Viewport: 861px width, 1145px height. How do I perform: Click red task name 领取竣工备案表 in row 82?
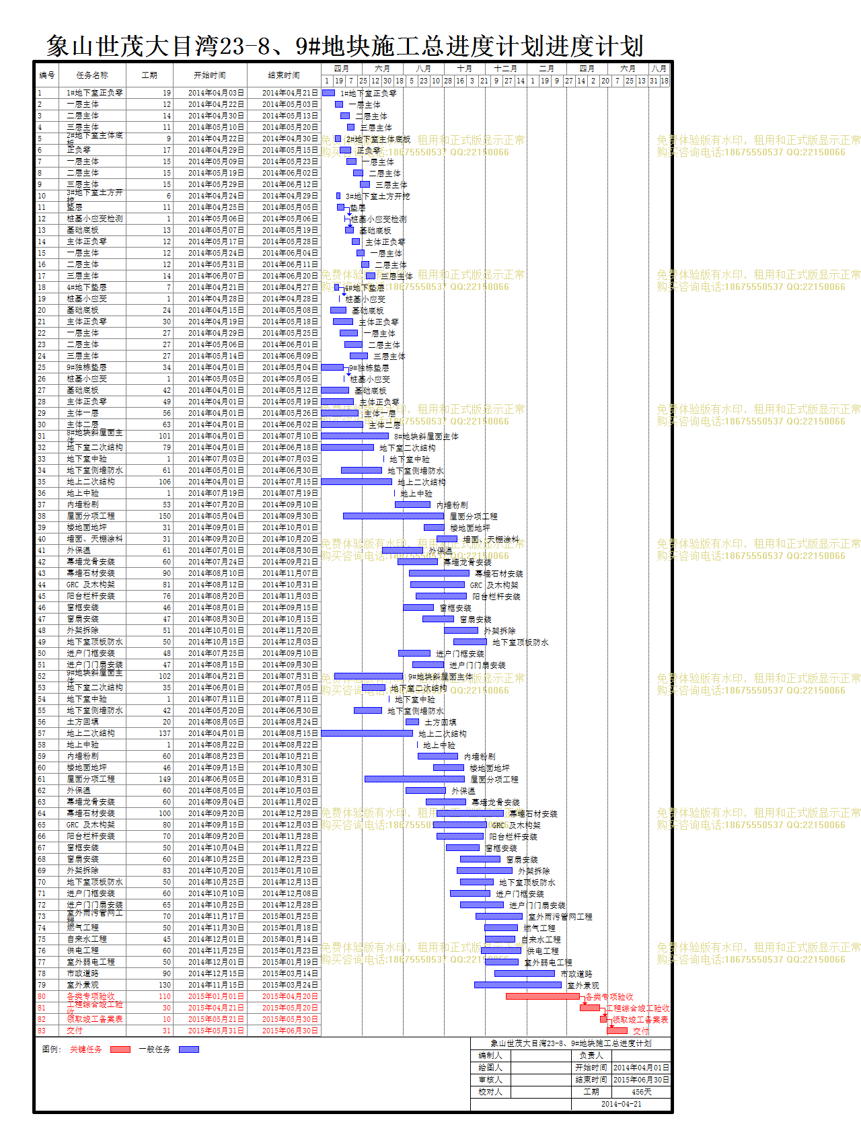[x=95, y=1019]
